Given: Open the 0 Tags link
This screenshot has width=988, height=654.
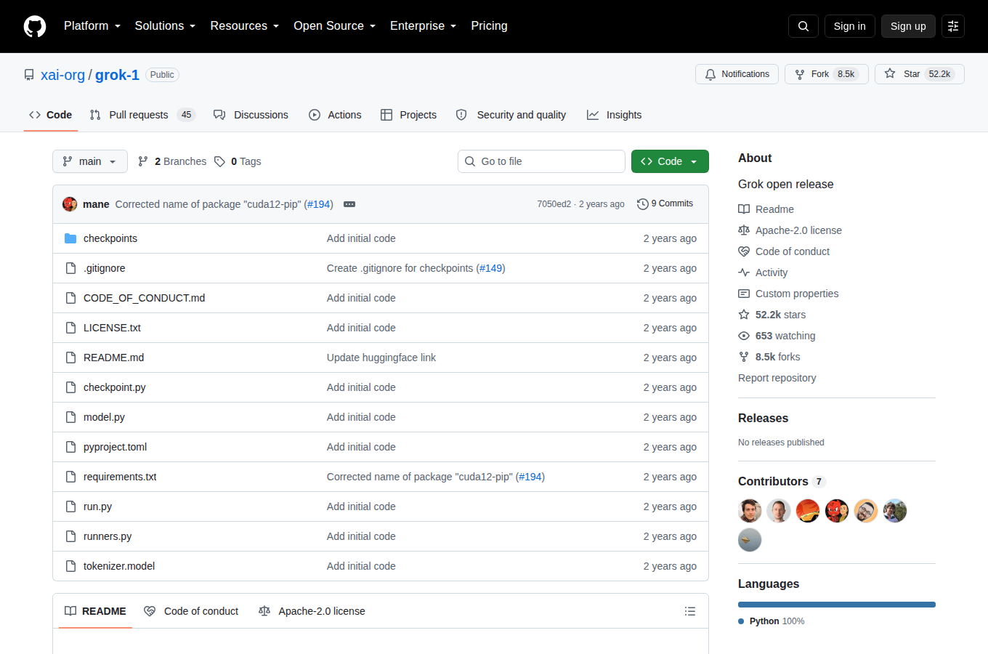Looking at the screenshot, I should (x=238, y=161).
